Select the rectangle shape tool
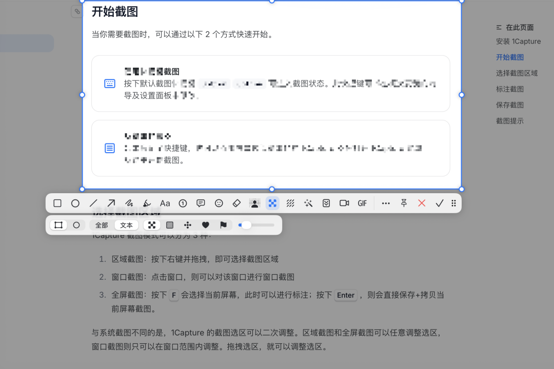This screenshot has height=369, width=554. [x=57, y=203]
